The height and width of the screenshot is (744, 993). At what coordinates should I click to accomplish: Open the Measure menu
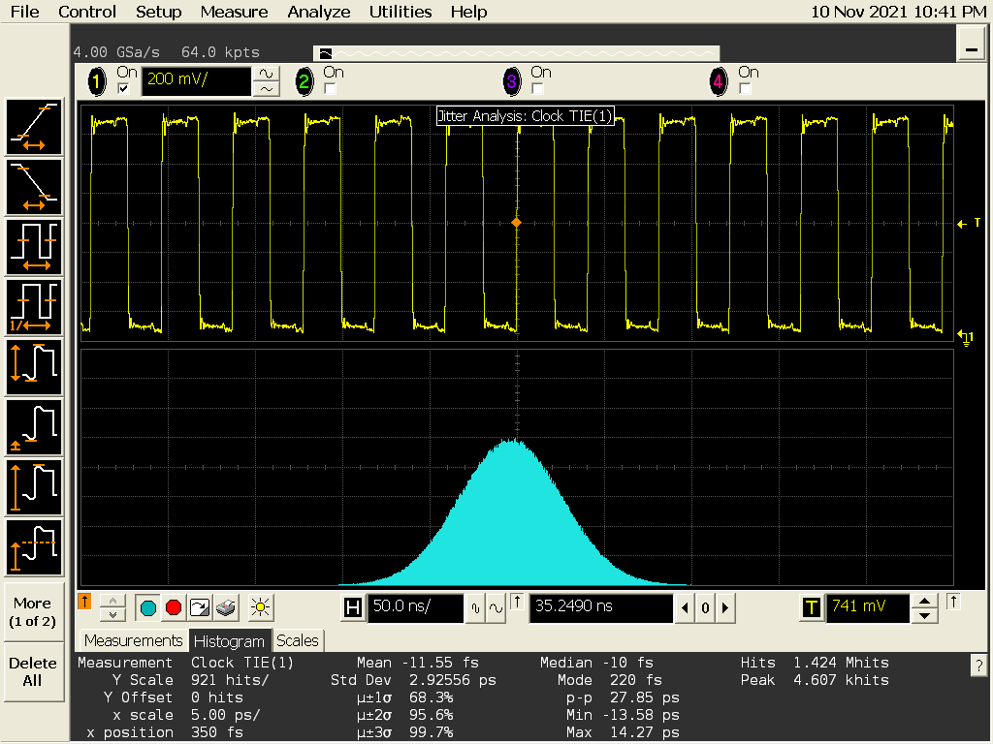(234, 12)
